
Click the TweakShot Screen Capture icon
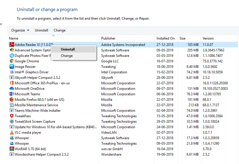tap(12, 122)
